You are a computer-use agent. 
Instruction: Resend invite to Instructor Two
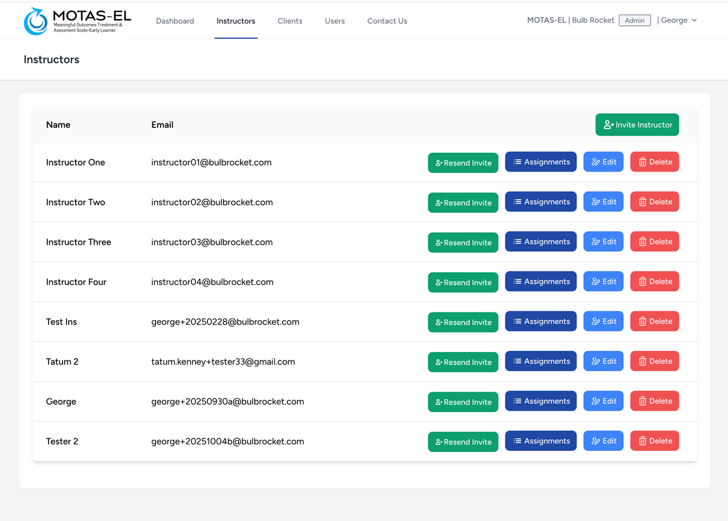(x=463, y=202)
